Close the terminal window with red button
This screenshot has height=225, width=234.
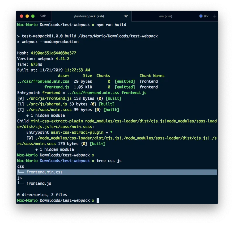tap(22, 16)
